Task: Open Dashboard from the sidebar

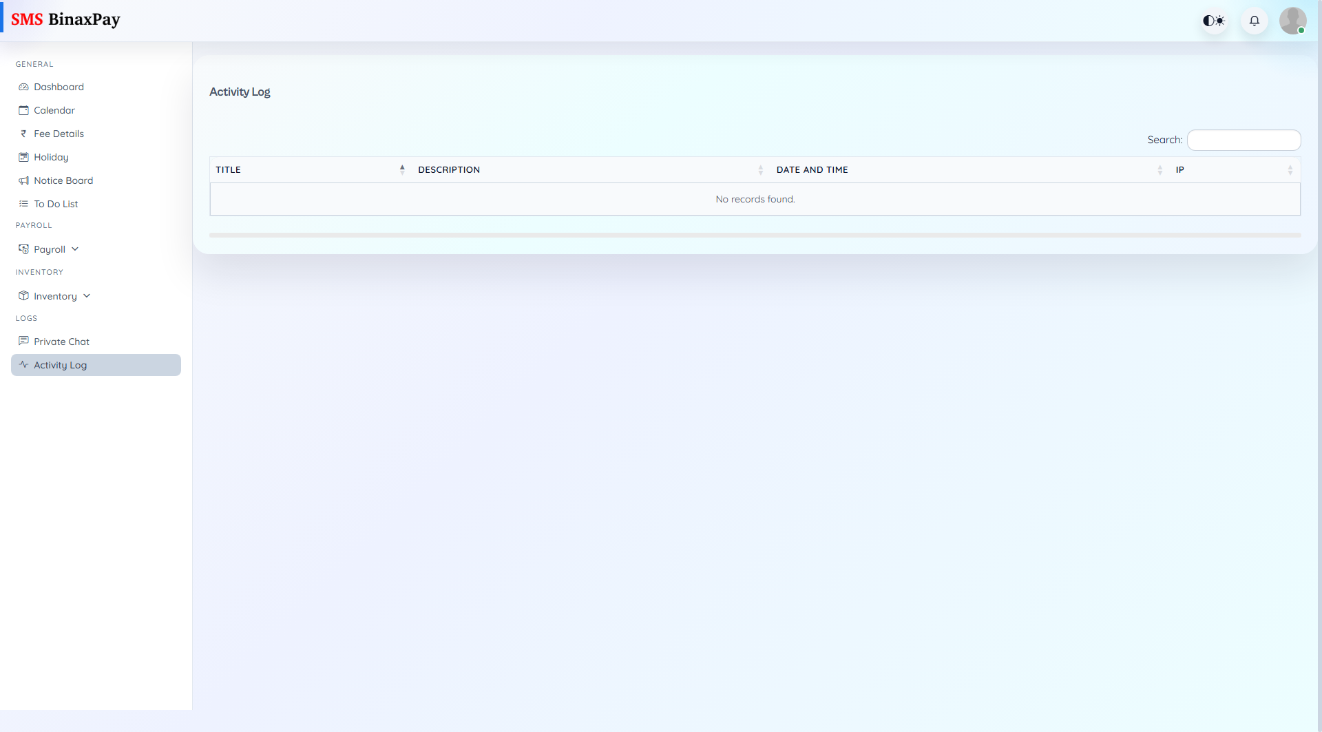Action: (x=59, y=87)
